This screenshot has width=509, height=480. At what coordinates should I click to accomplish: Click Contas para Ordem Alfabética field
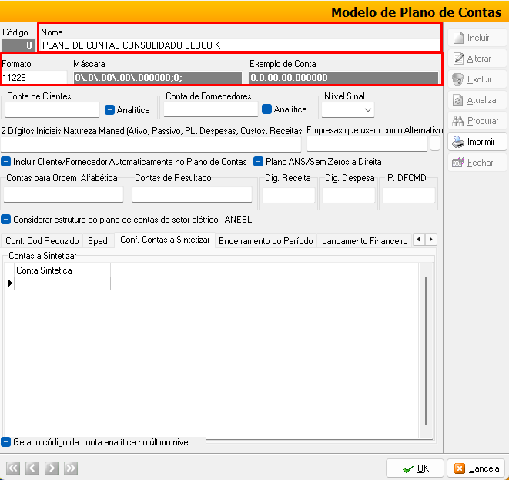tap(64, 194)
